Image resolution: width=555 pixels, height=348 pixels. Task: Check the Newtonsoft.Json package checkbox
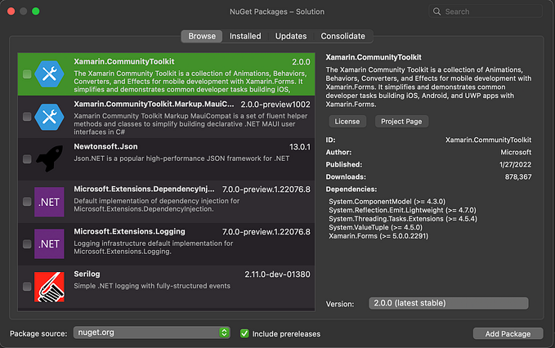click(27, 159)
